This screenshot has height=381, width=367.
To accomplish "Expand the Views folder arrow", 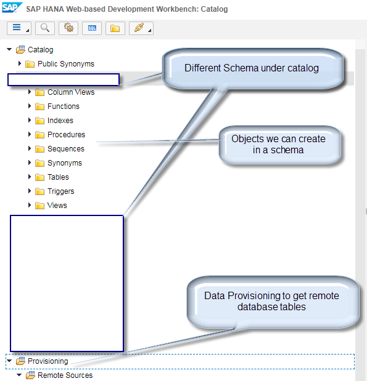I will coord(30,205).
